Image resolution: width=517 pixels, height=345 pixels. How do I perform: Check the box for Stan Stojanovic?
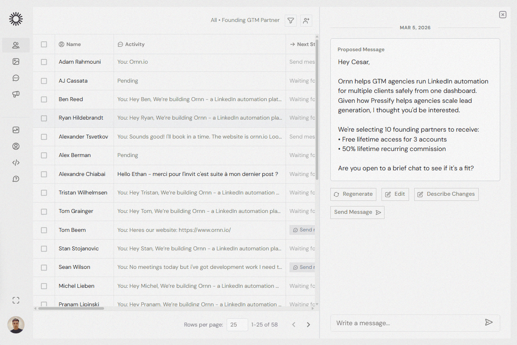[44, 249]
